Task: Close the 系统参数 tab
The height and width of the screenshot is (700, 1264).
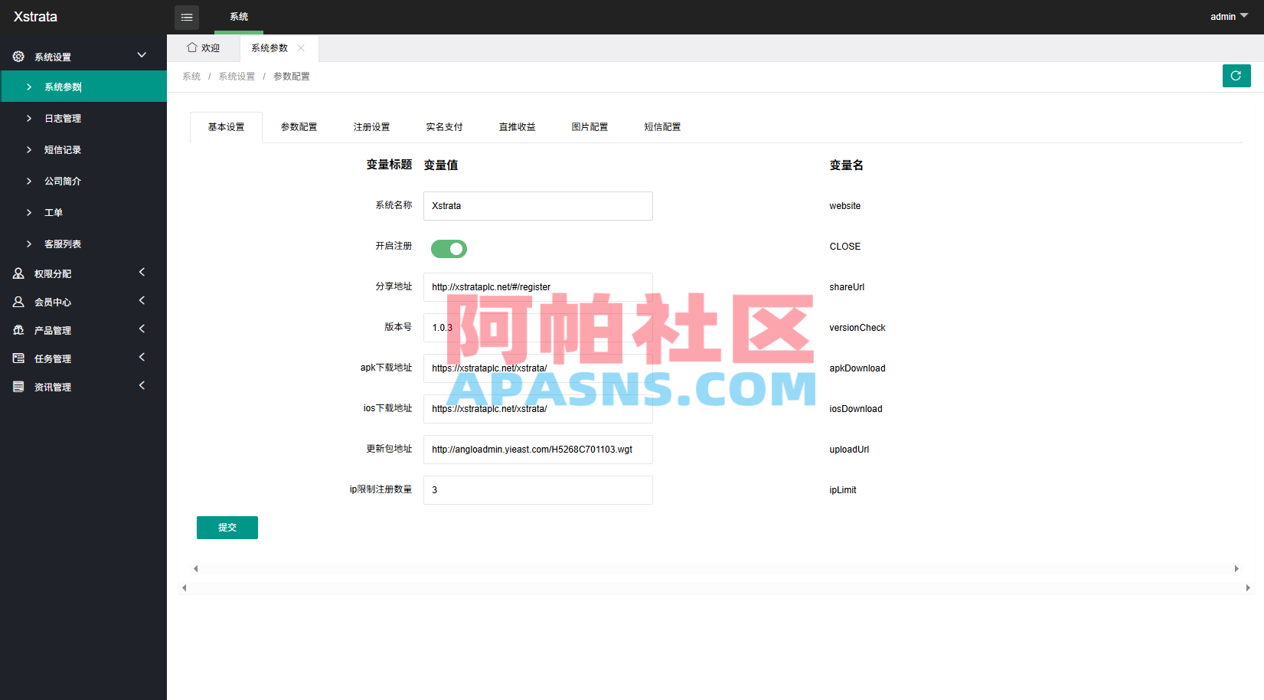Action: [301, 47]
